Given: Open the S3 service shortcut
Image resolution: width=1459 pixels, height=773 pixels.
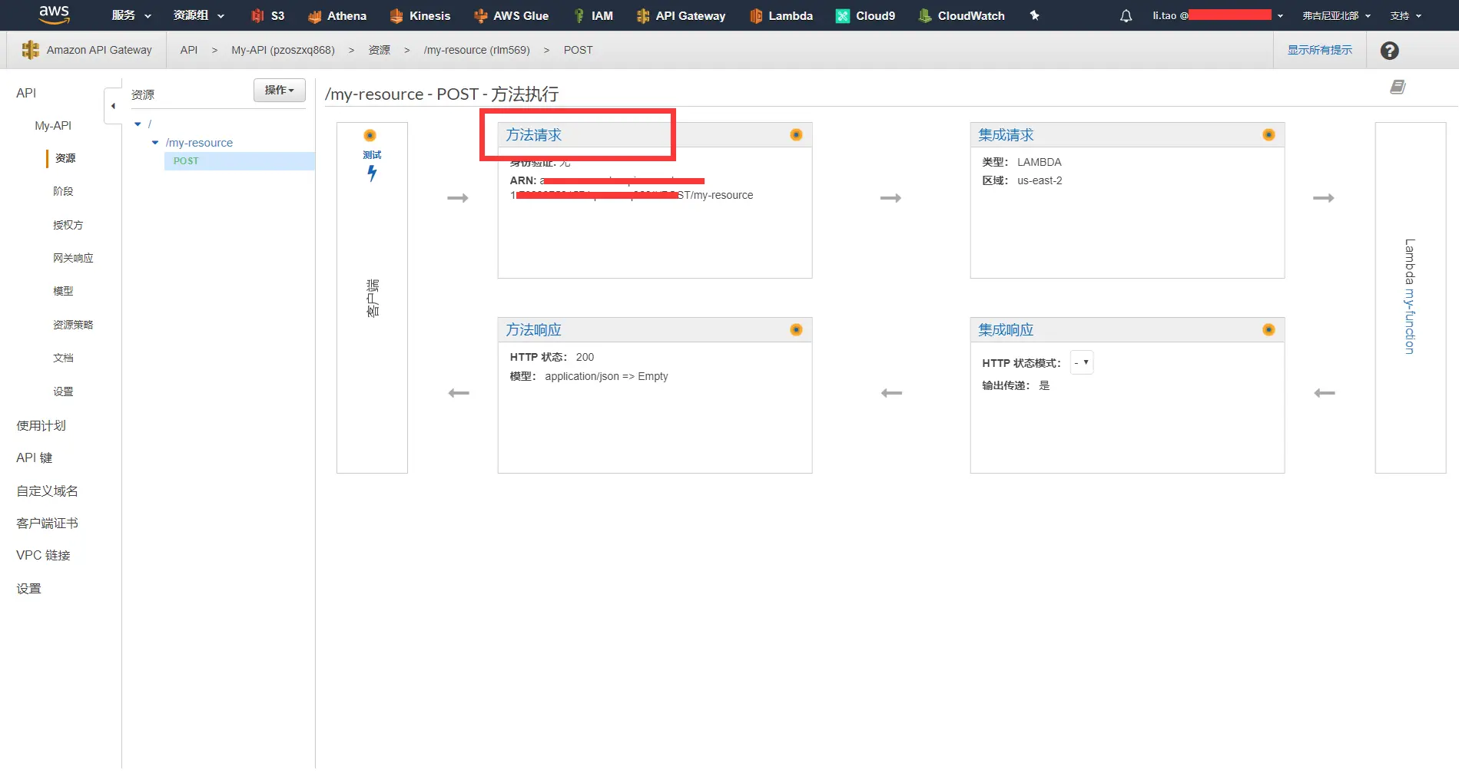Looking at the screenshot, I should [x=268, y=15].
